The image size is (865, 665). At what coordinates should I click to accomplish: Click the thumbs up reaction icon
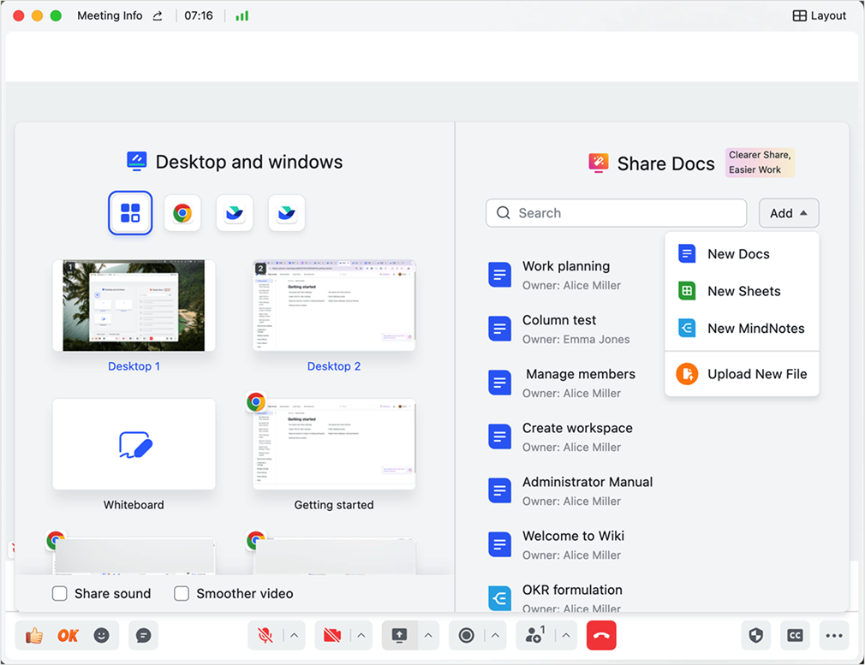34,635
